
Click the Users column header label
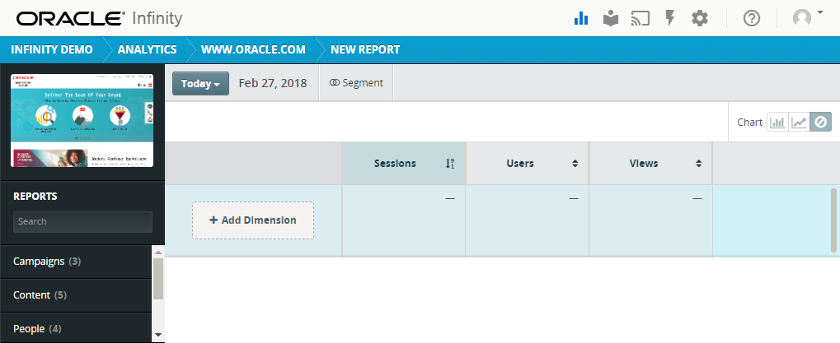click(520, 164)
